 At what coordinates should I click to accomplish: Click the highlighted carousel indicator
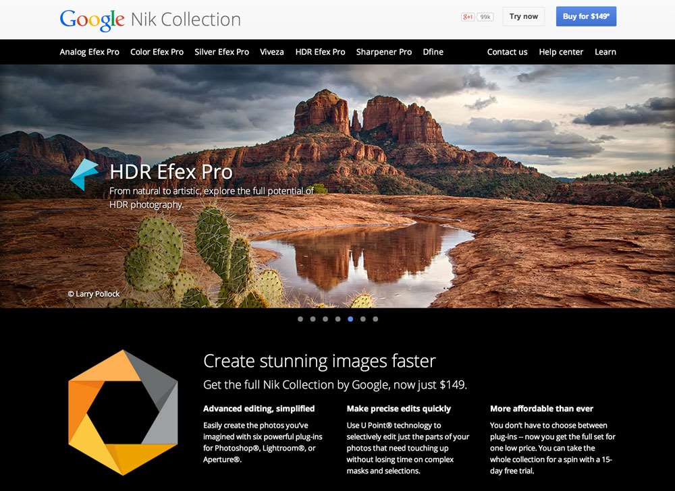tap(350, 319)
